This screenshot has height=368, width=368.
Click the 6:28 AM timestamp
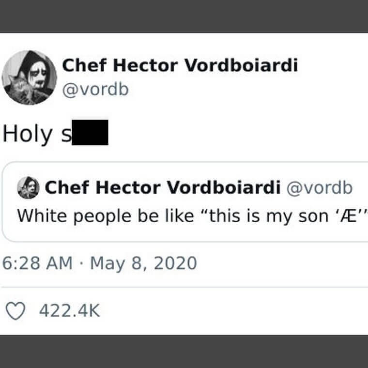(x=37, y=263)
